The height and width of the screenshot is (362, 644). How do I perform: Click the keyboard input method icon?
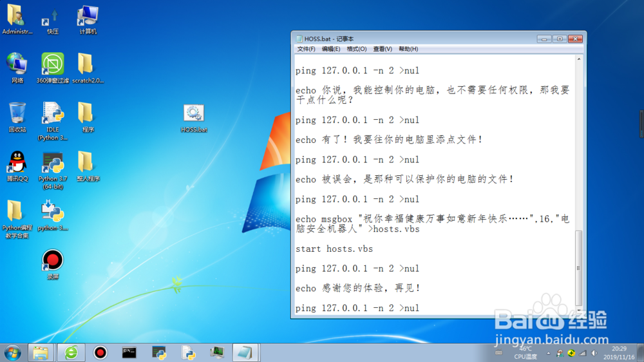coord(498,352)
